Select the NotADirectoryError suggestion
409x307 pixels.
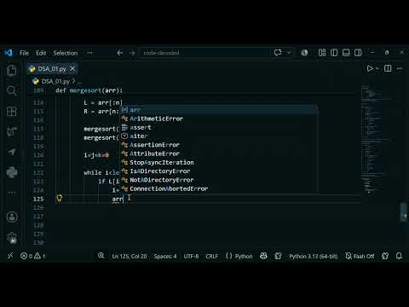(219, 180)
